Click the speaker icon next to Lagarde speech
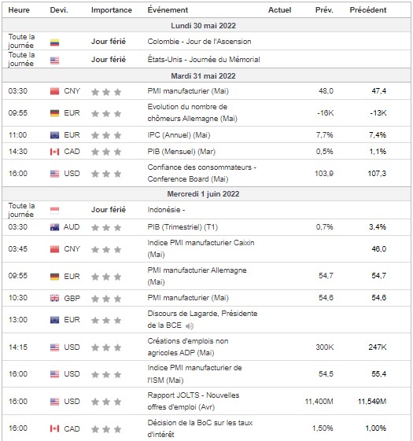 [190, 326]
